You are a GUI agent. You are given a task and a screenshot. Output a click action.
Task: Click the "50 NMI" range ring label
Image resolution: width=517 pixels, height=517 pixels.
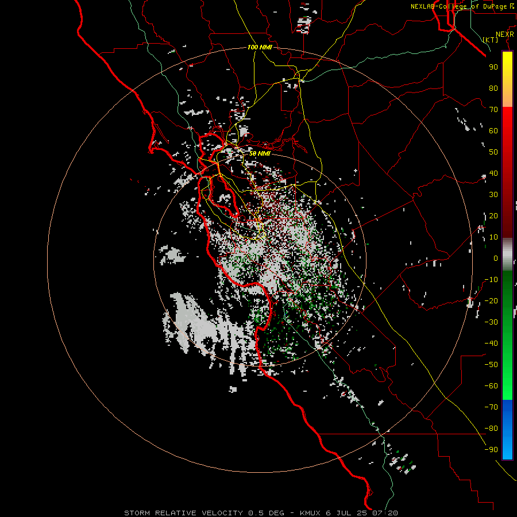point(260,153)
